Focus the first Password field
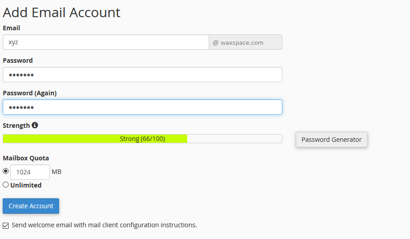This screenshot has height=239, width=410. (x=142, y=75)
